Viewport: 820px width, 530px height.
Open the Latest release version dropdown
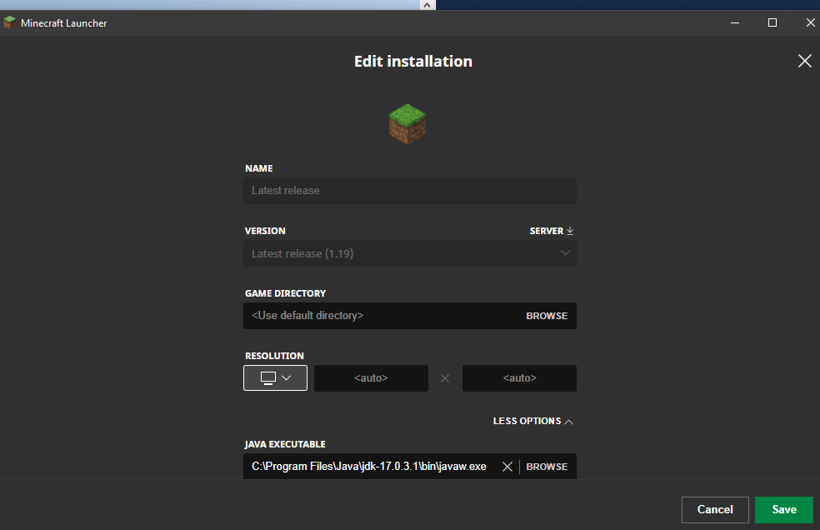[409, 253]
